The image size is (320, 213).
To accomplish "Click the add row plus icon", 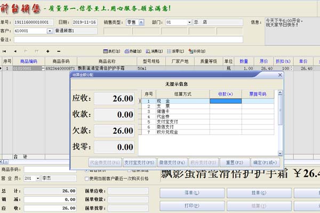I will 47,51.
